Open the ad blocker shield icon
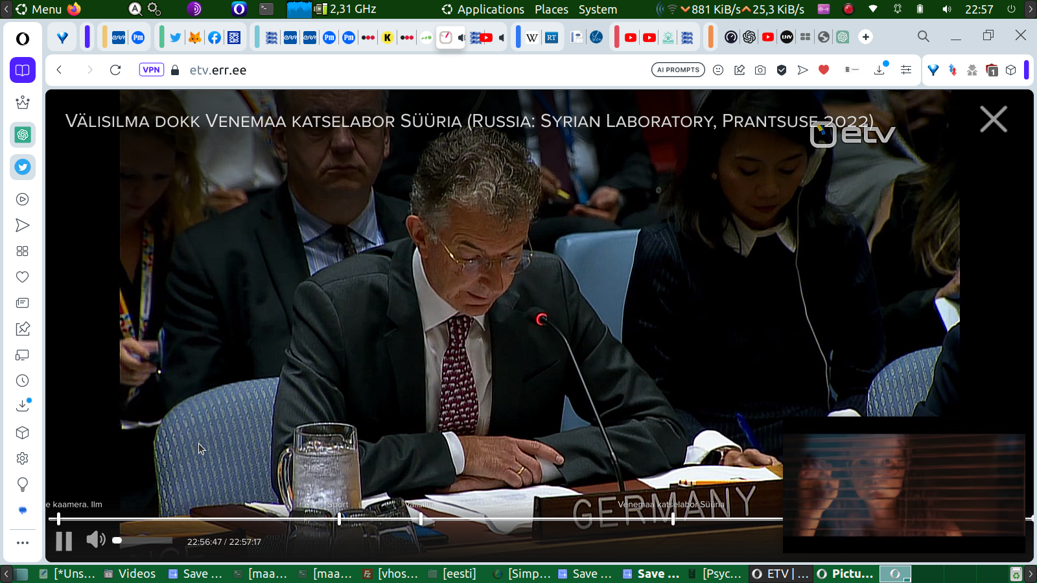1037x583 pixels. (x=782, y=70)
